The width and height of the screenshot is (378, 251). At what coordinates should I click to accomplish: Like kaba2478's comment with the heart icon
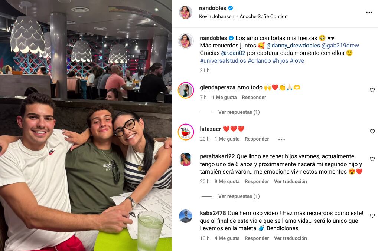(x=372, y=216)
